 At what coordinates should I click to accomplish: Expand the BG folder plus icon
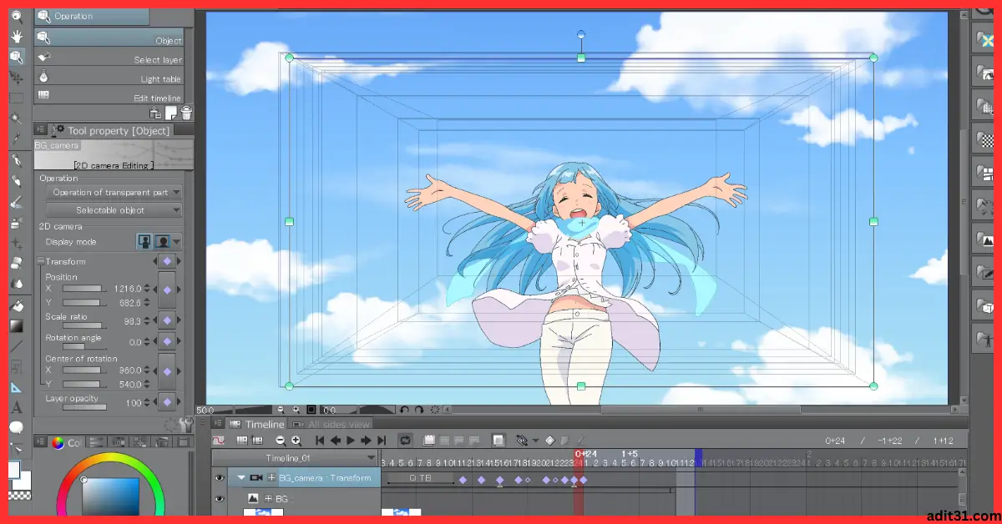(268, 498)
